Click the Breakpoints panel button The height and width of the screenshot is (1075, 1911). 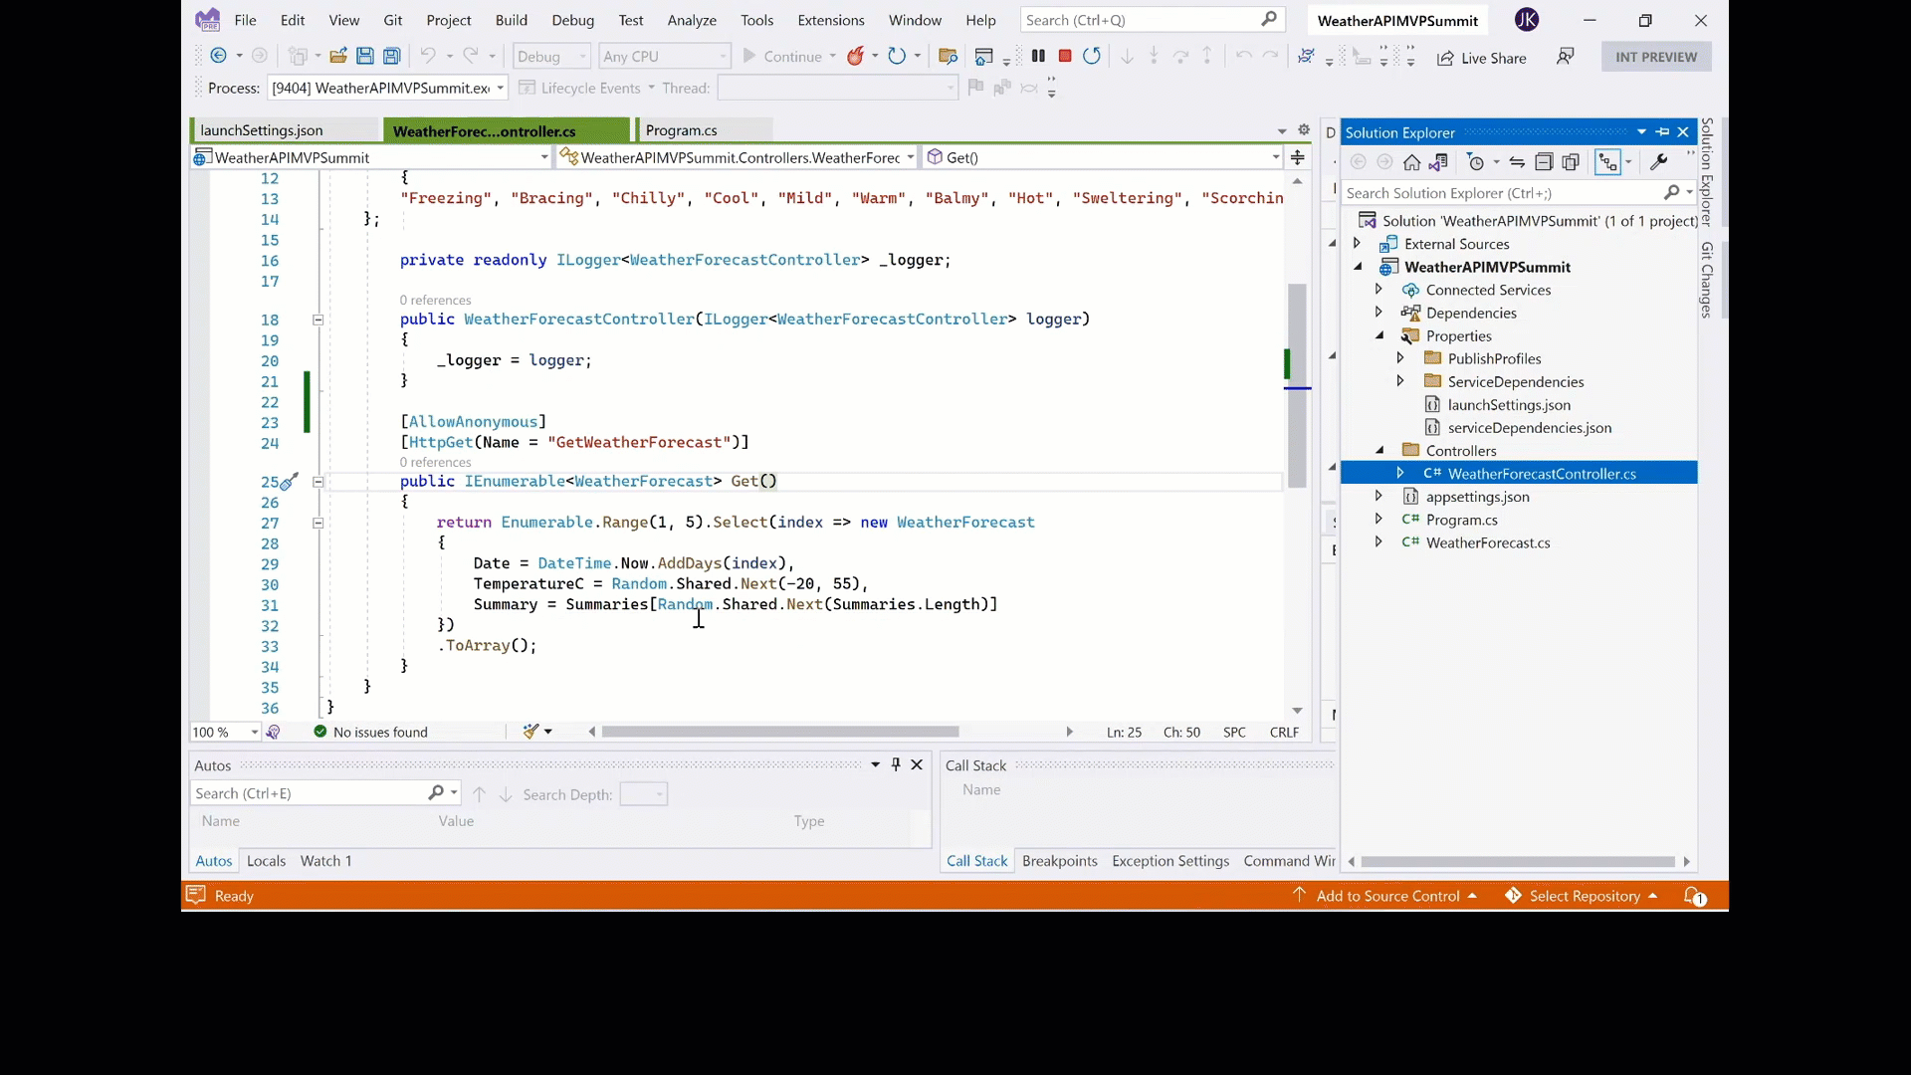[1058, 861]
